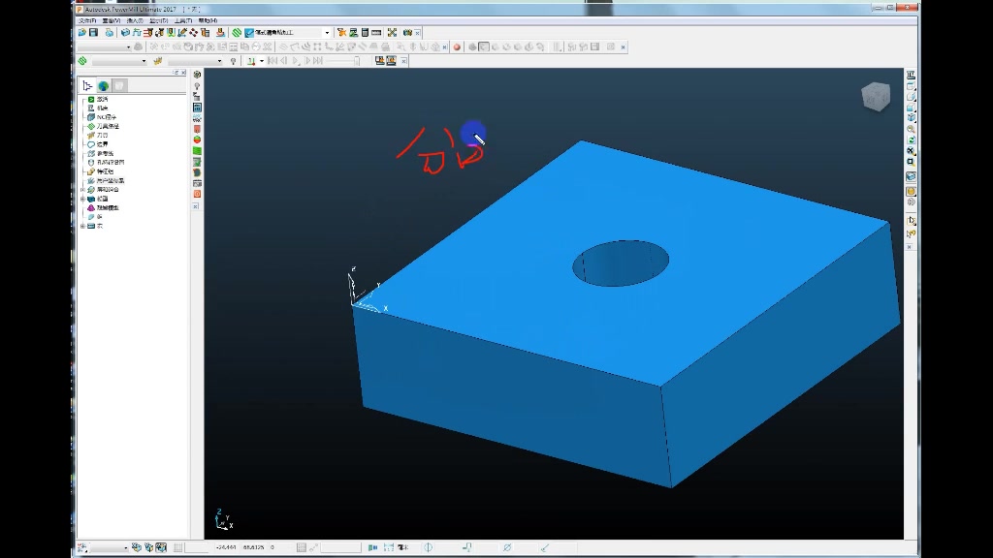Click the play simulation button
Image resolution: width=993 pixels, height=558 pixels.
click(296, 61)
